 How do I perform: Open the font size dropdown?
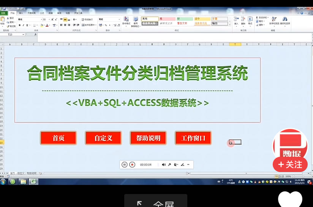[49, 19]
